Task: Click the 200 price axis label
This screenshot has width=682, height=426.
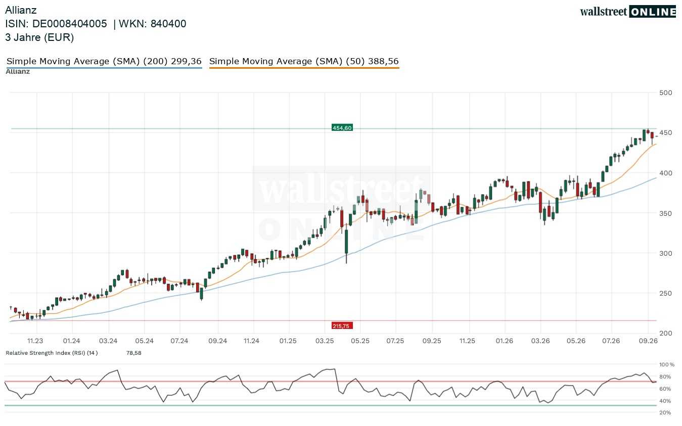Action: 665,334
